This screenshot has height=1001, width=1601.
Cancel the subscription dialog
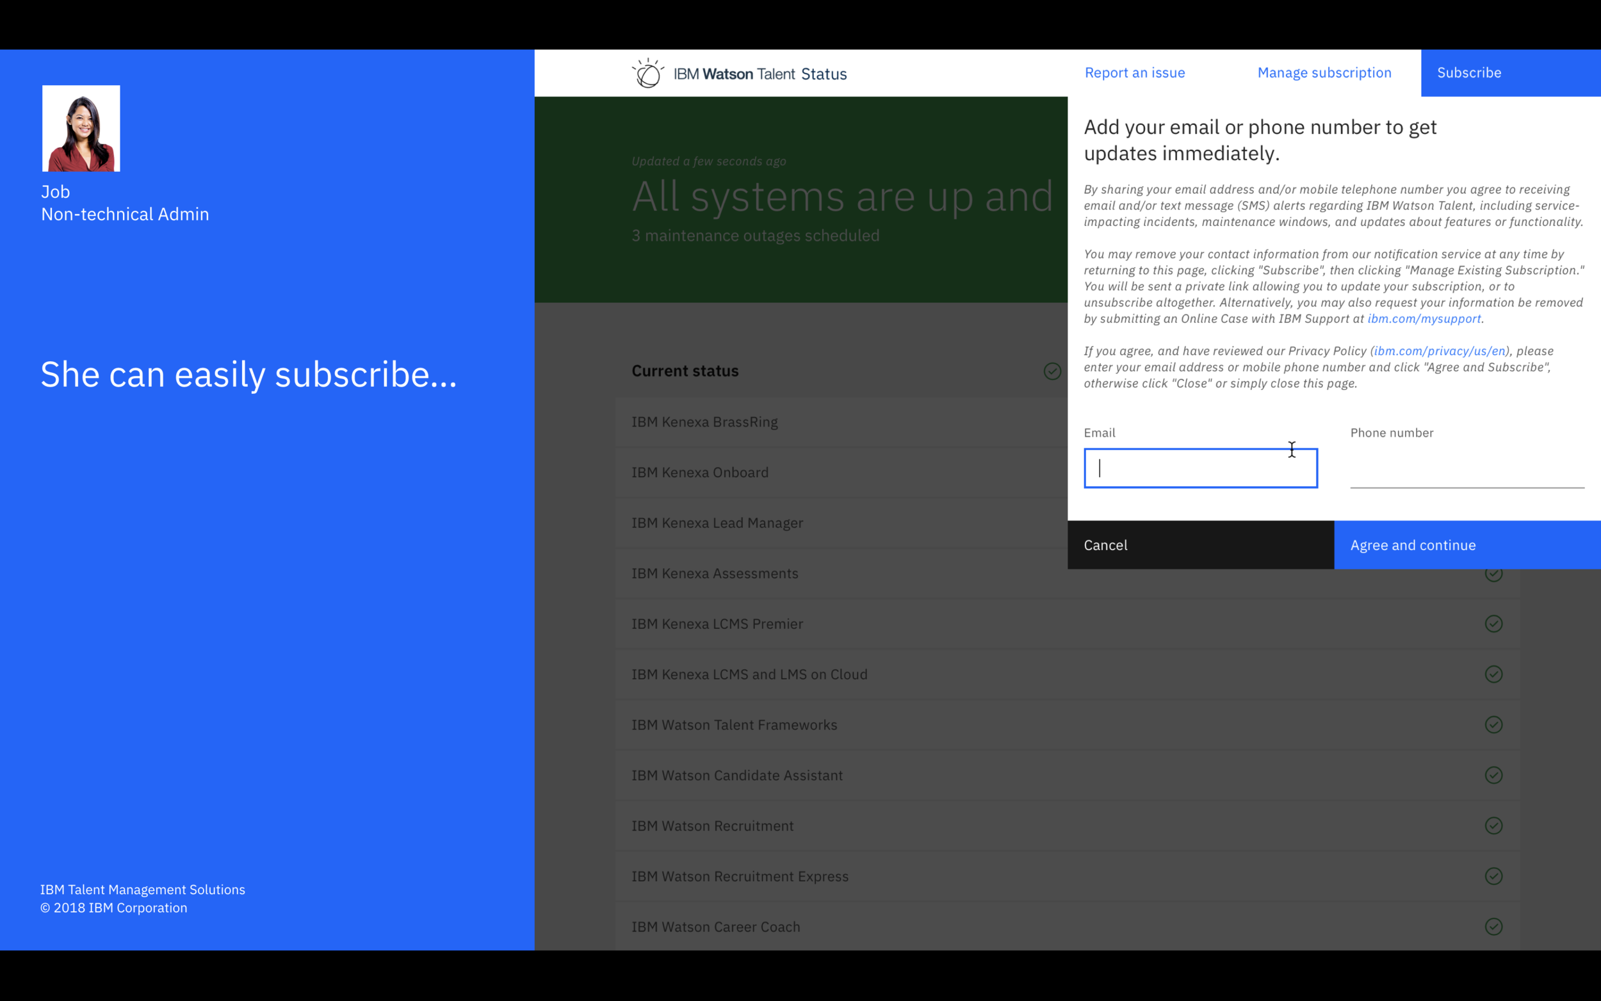1201,545
